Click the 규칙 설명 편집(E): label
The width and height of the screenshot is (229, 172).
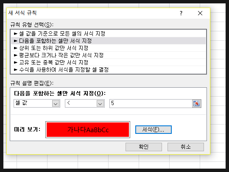pyautogui.click(x=32, y=83)
